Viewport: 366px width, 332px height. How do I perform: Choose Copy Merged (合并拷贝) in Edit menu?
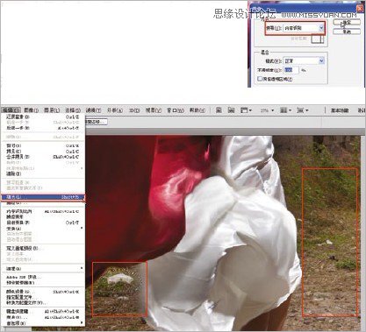43,157
